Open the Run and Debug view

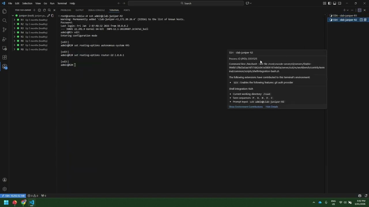tap(5, 39)
